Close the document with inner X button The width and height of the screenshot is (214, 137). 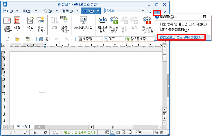point(165,12)
